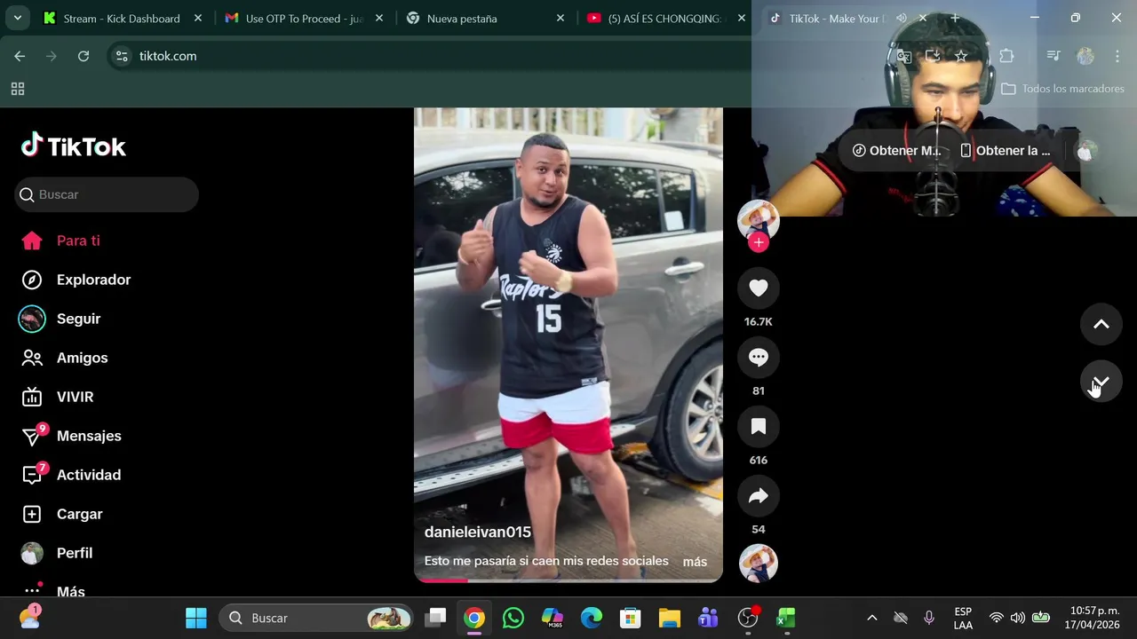Viewport: 1137px width, 639px height.
Task: Open Microsoft Teams from taskbar
Action: click(709, 618)
